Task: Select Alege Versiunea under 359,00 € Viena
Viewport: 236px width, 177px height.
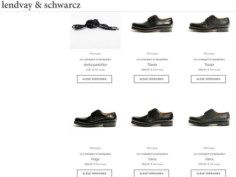Action: pos(208,173)
